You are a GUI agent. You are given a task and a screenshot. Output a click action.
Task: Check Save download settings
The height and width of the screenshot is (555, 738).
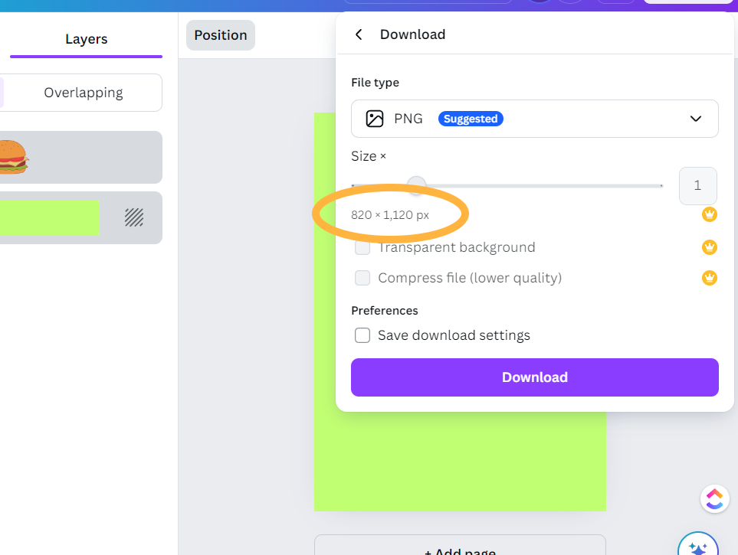[x=362, y=335]
